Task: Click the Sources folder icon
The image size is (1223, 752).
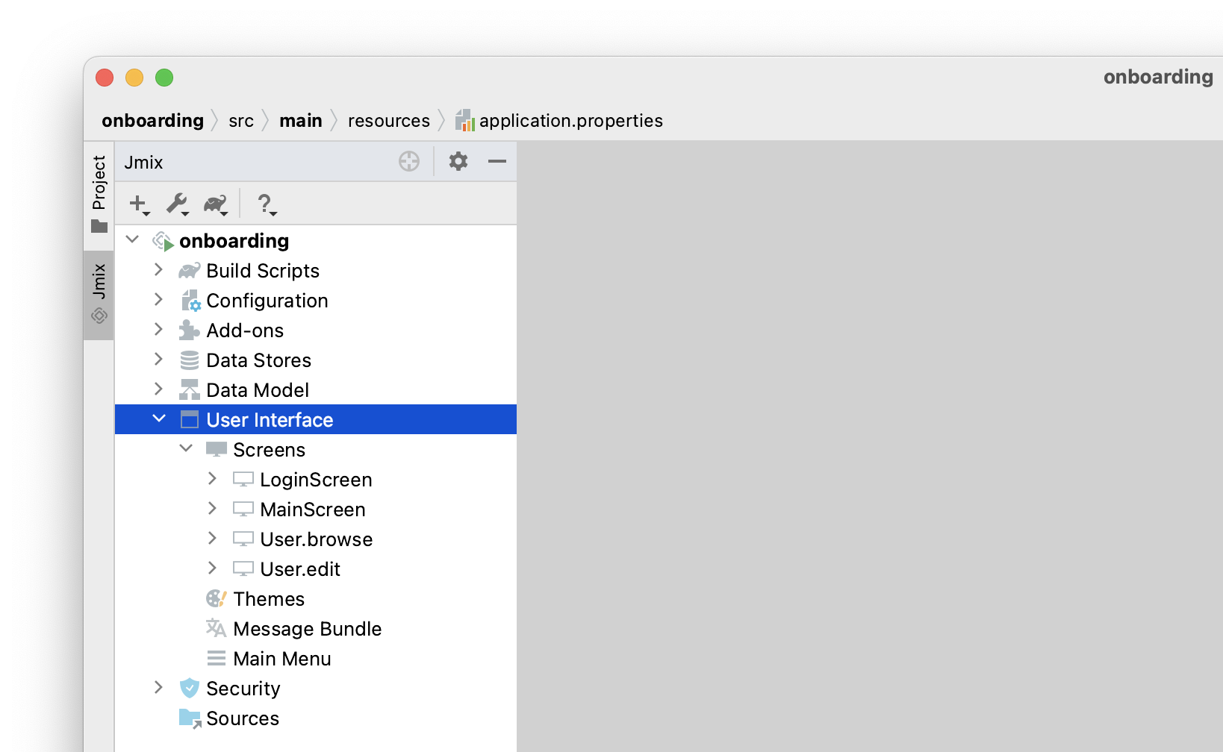Action: 190,718
